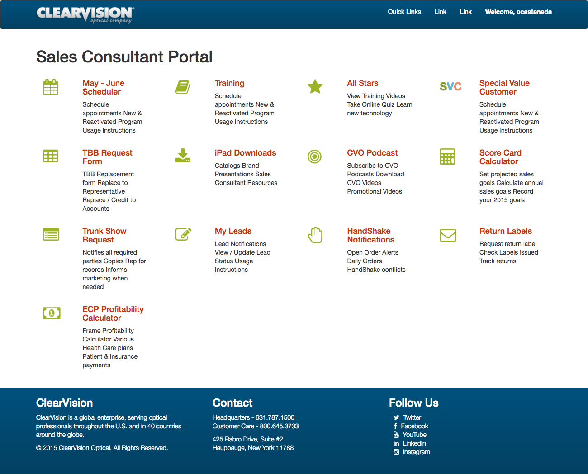Open the Quick Links menu
588x474 pixels.
pyautogui.click(x=404, y=12)
